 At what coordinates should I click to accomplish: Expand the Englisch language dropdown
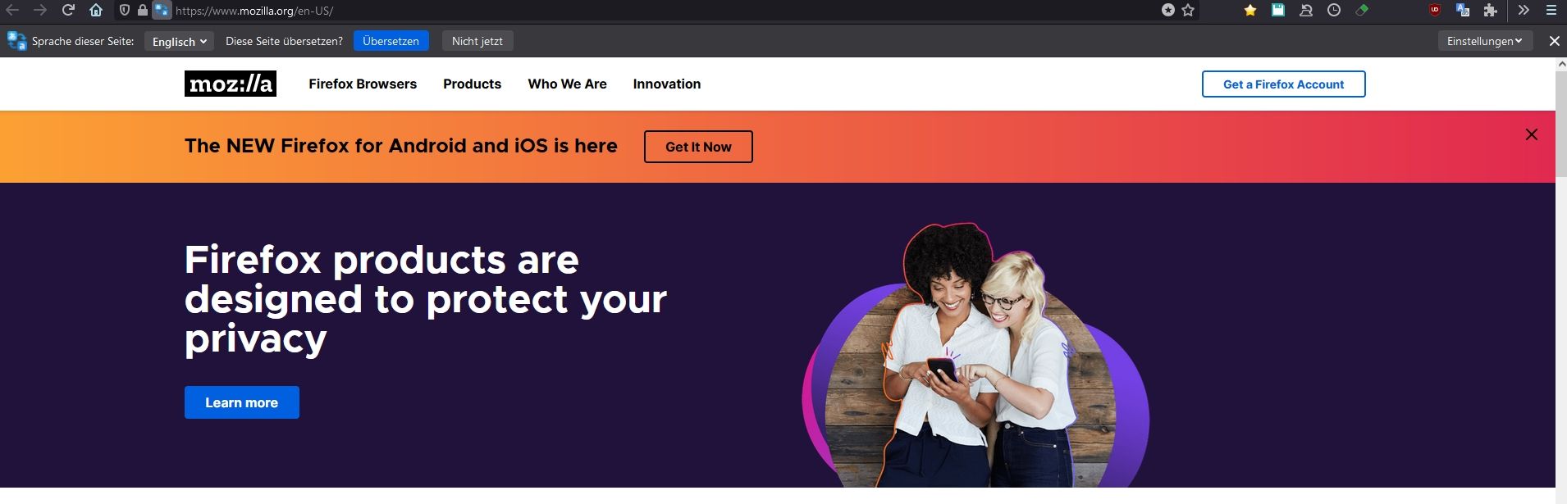[179, 41]
